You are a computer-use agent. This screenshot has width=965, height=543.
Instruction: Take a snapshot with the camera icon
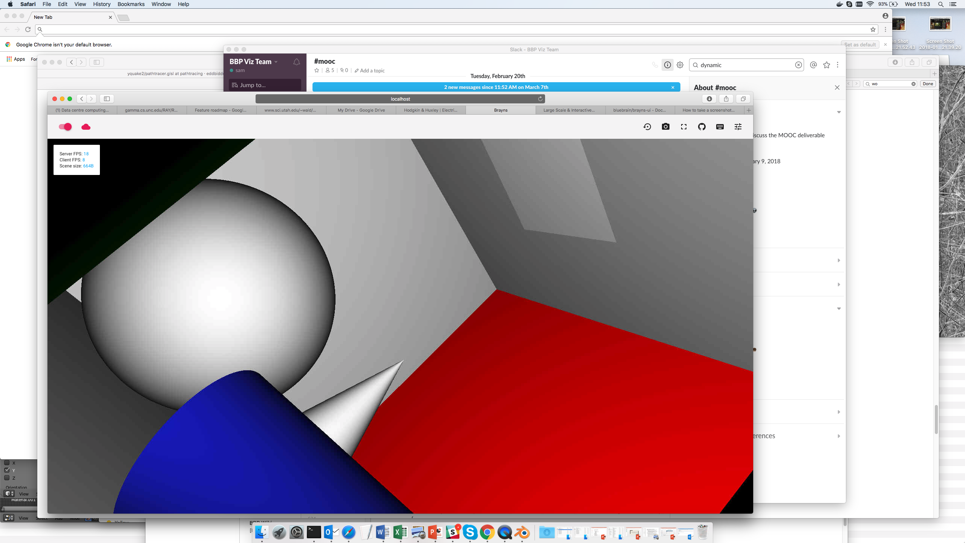(666, 127)
